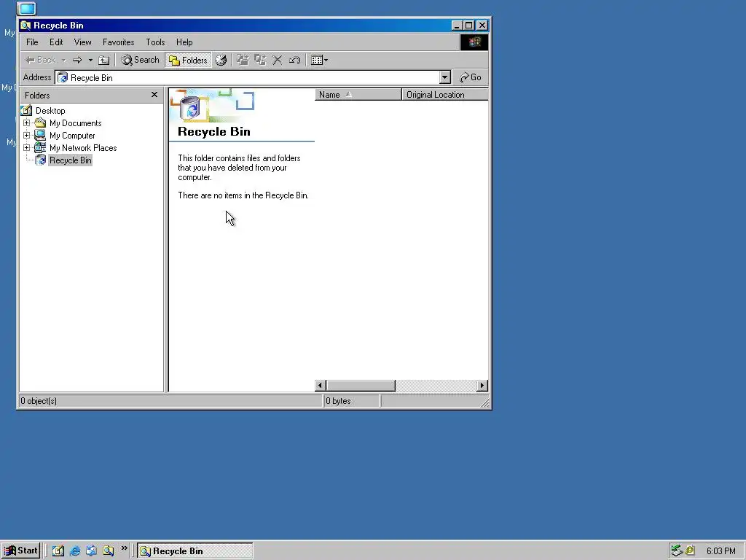Sort by the Name column header
The height and width of the screenshot is (560, 746).
pyautogui.click(x=358, y=95)
